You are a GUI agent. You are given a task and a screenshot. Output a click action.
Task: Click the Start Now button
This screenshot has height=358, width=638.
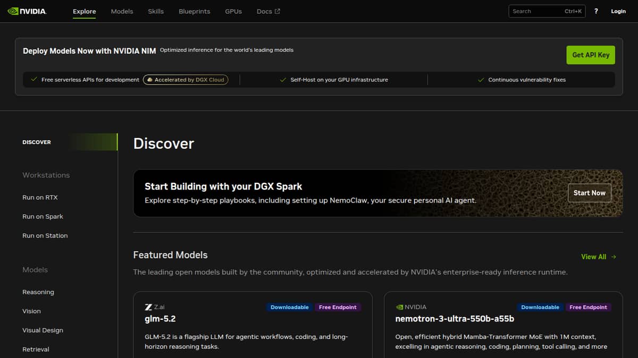click(590, 193)
